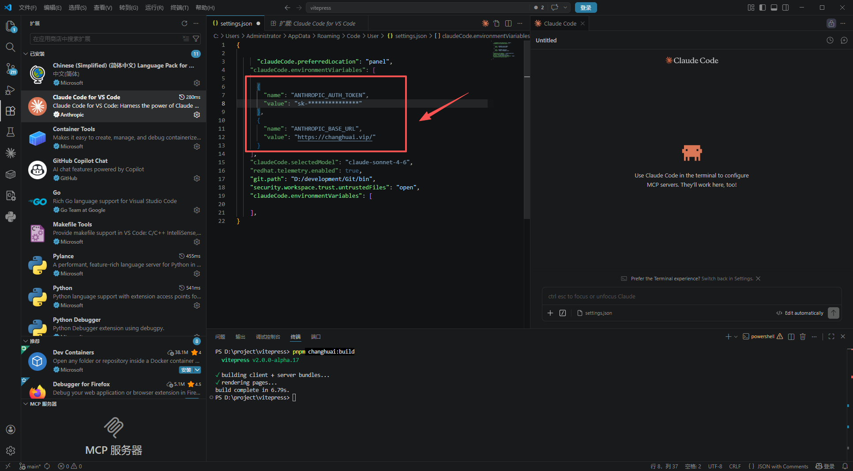
Task: Open the Python view in activity bar
Action: tap(11, 217)
